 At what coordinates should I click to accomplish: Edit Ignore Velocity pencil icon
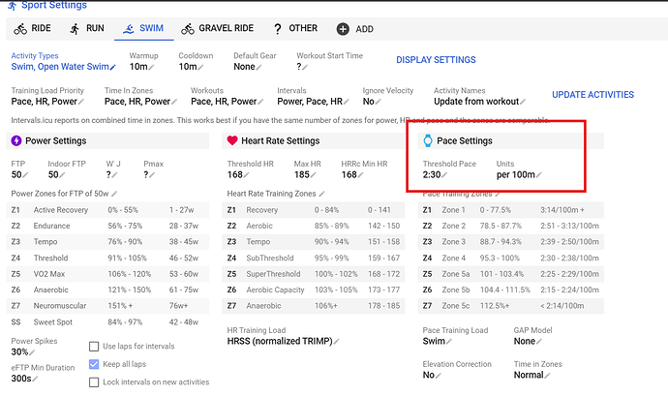pyautogui.click(x=379, y=102)
